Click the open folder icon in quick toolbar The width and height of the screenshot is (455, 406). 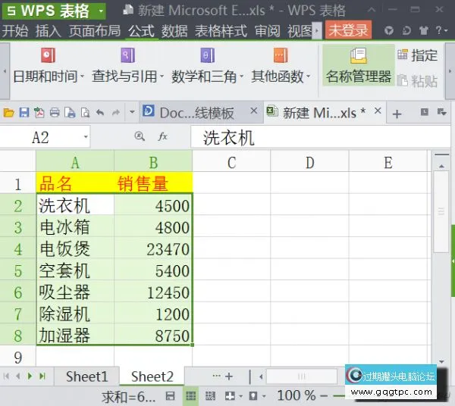coord(8,112)
